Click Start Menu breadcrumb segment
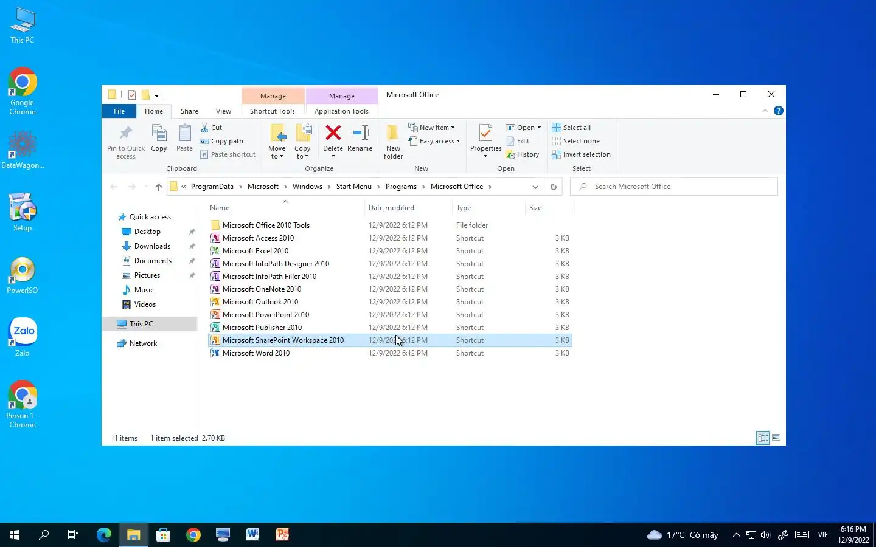876x547 pixels. pyautogui.click(x=353, y=187)
